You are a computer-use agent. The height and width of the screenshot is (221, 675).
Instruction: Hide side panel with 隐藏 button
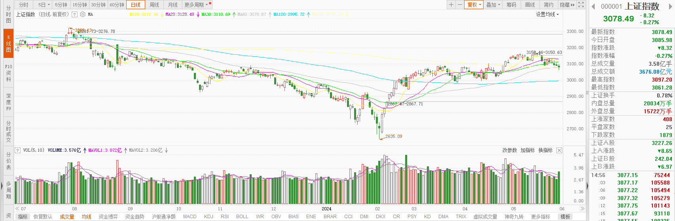567,5
